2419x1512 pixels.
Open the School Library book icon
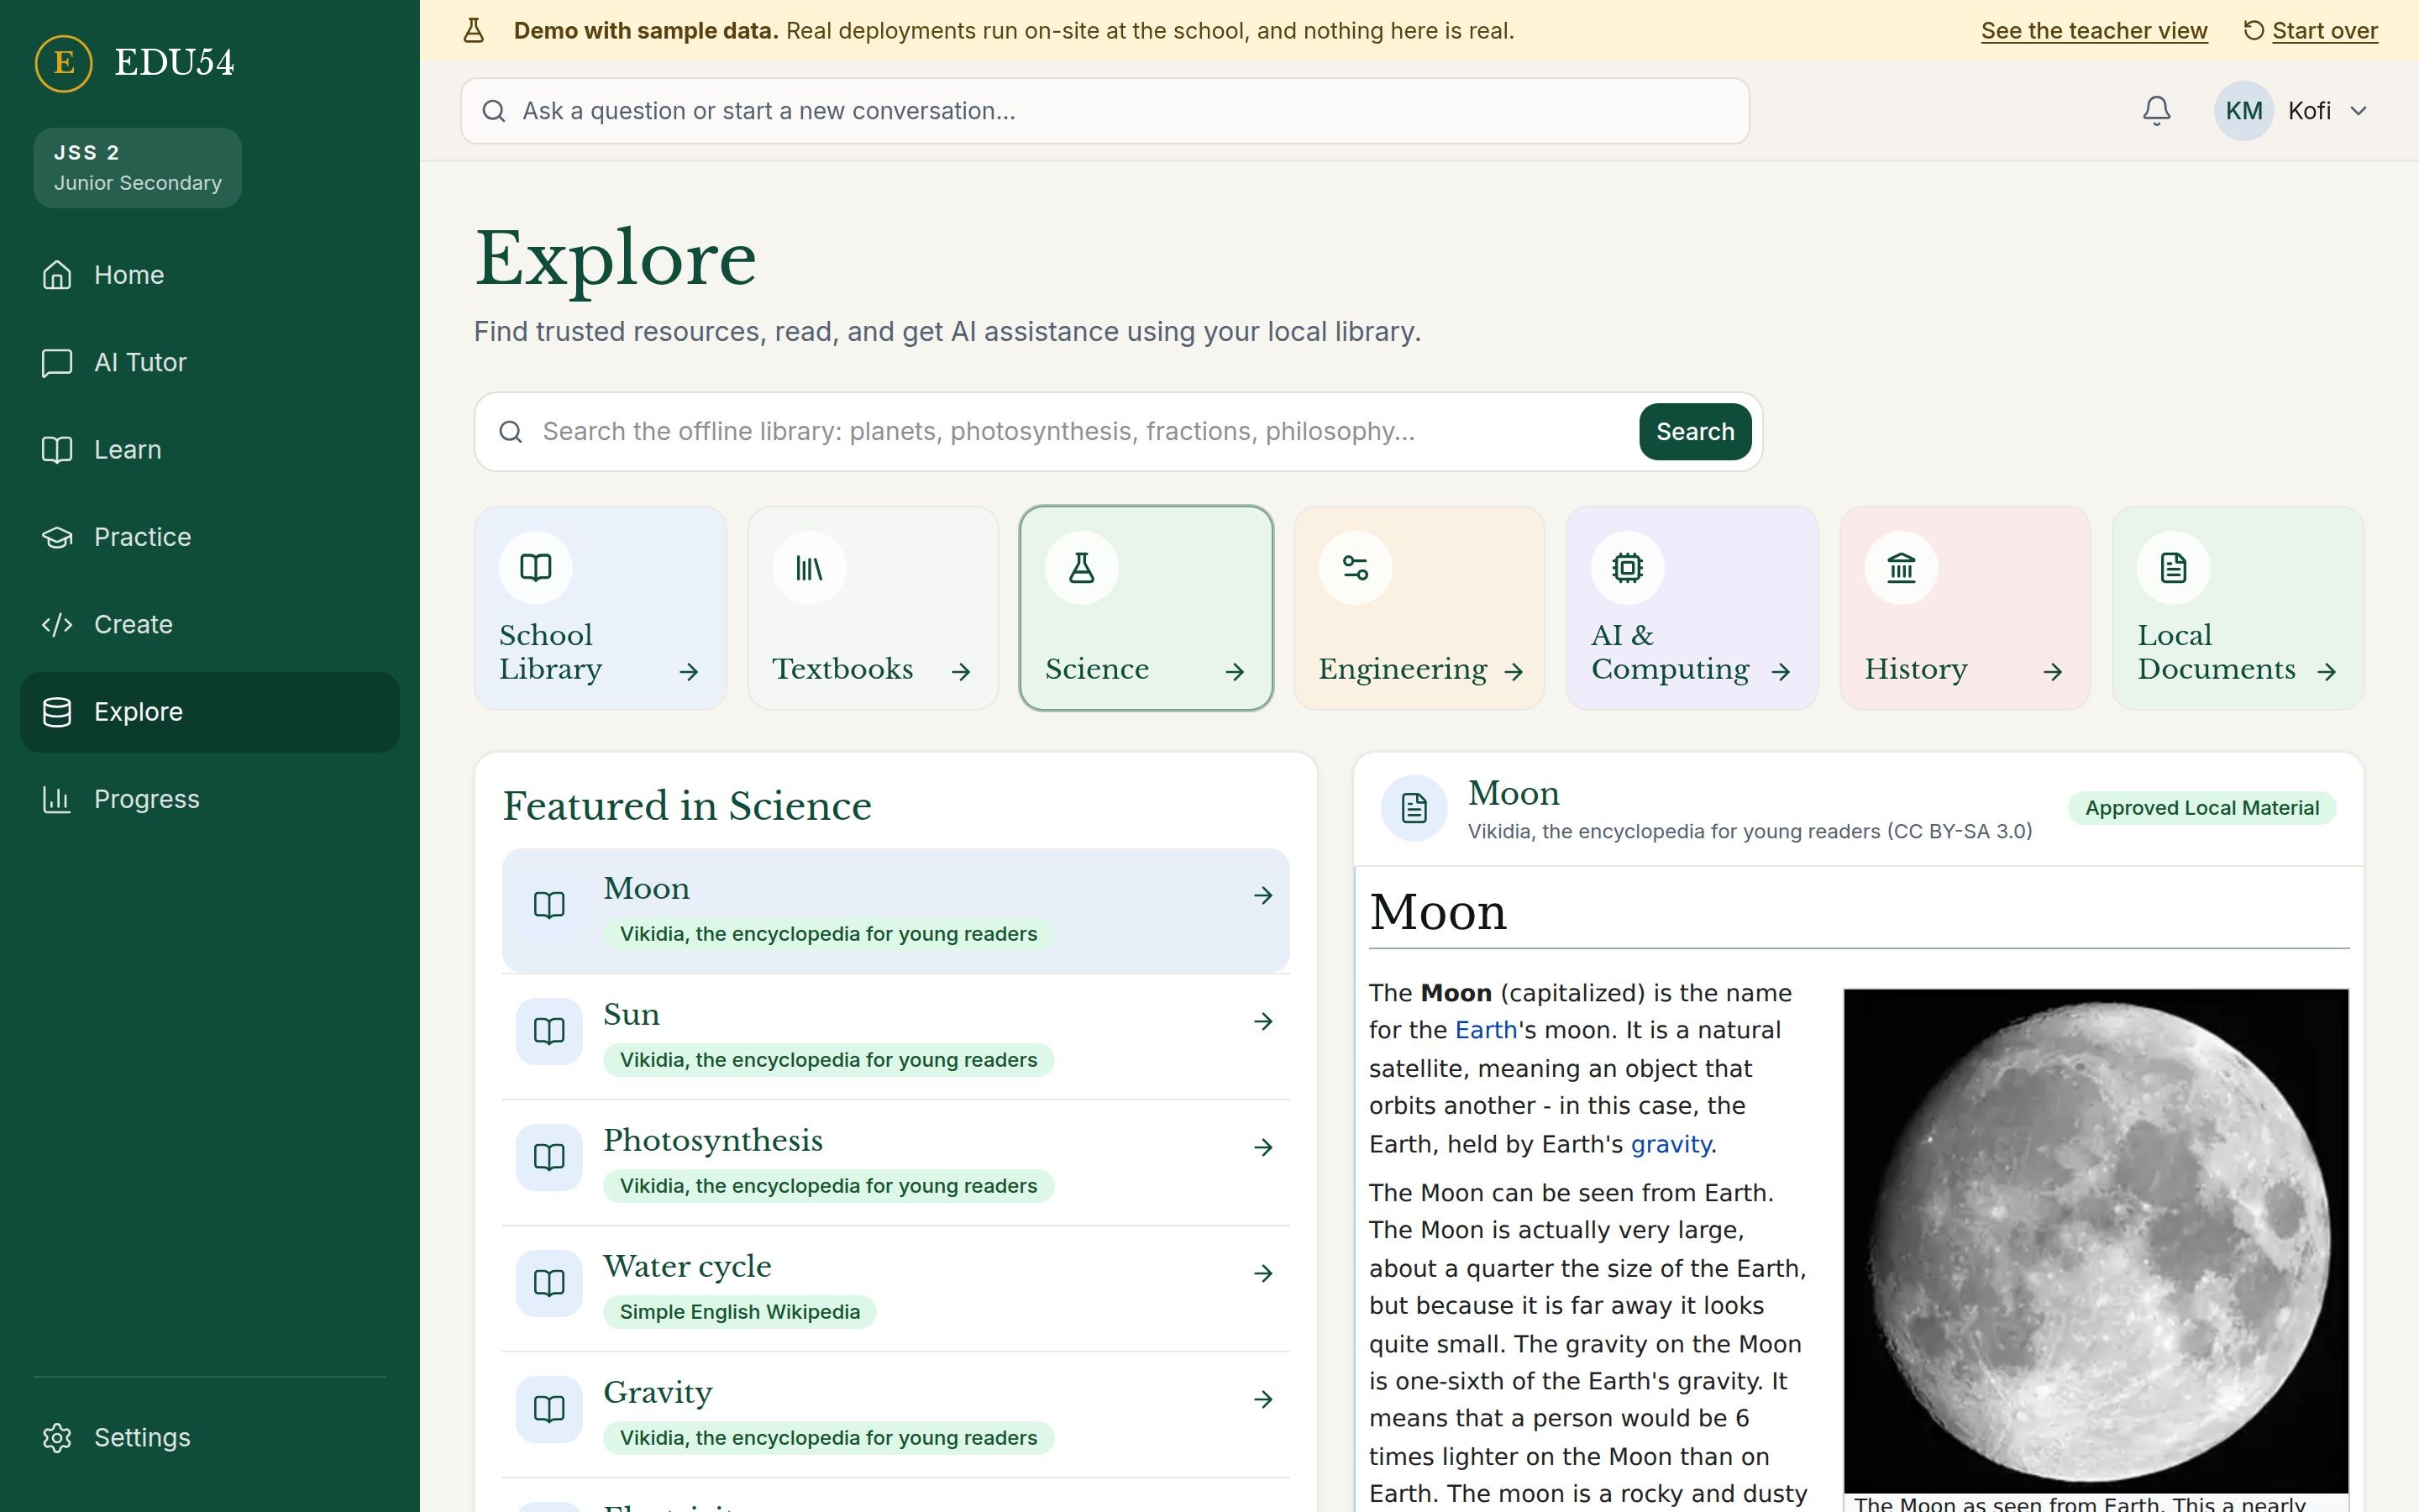pyautogui.click(x=536, y=568)
